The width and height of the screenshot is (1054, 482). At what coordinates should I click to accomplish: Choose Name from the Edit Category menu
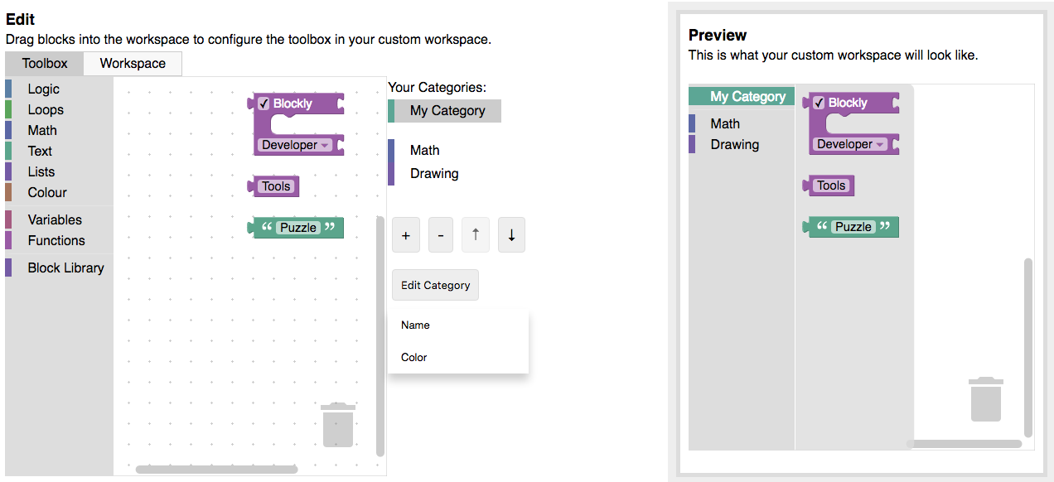414,325
